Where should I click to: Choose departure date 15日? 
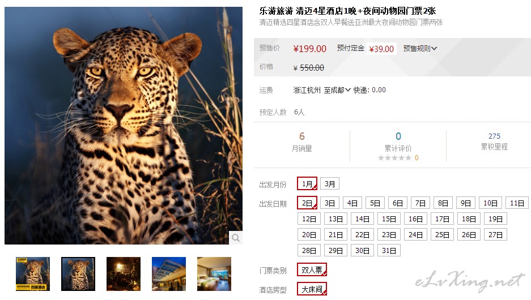[x=389, y=219]
